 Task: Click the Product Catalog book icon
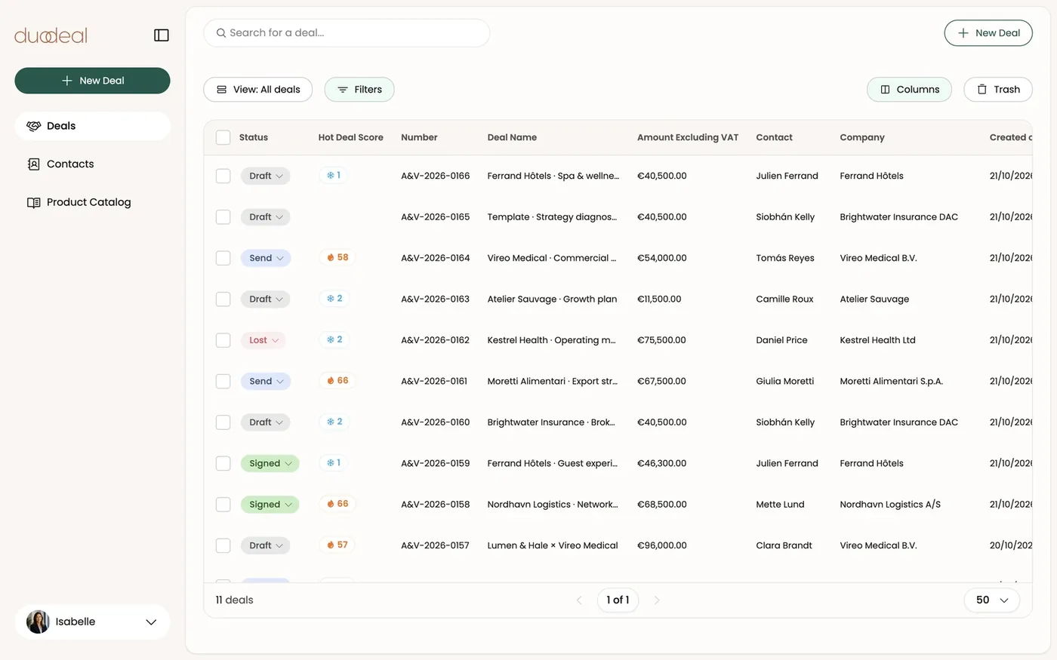coord(33,202)
